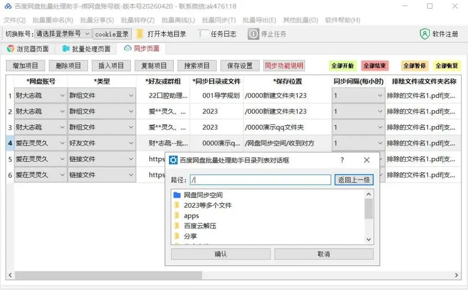
Task: Click the 保存设置 button
Action: 240,66
